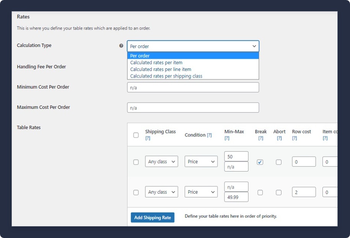Screen dimensions: 350x238
Task: Click the 49.99 max price field
Action: point(236,197)
